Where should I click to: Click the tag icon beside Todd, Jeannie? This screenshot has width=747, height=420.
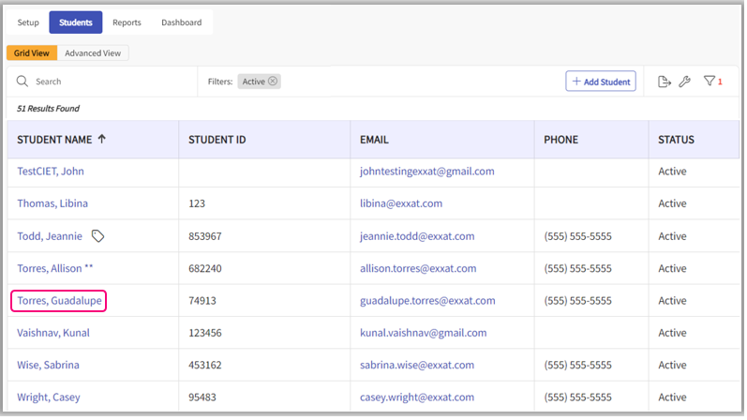click(x=97, y=236)
